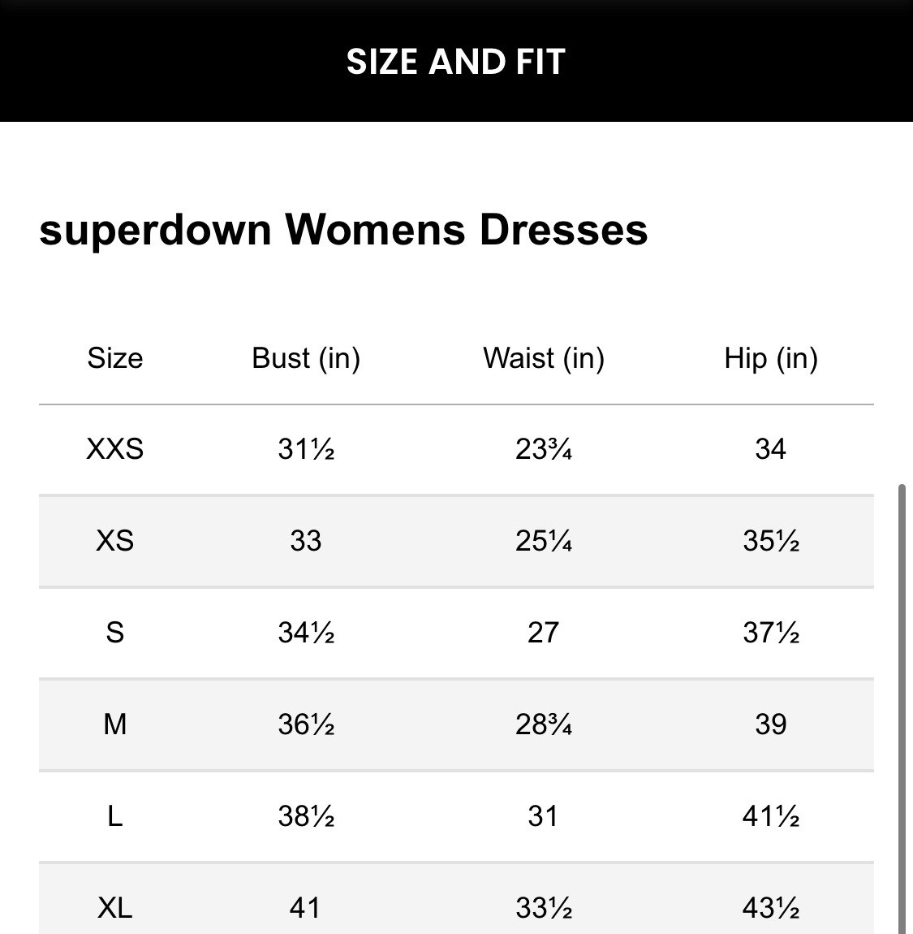This screenshot has width=913, height=934.
Task: Click the Bust (in) column header
Action: pos(306,358)
